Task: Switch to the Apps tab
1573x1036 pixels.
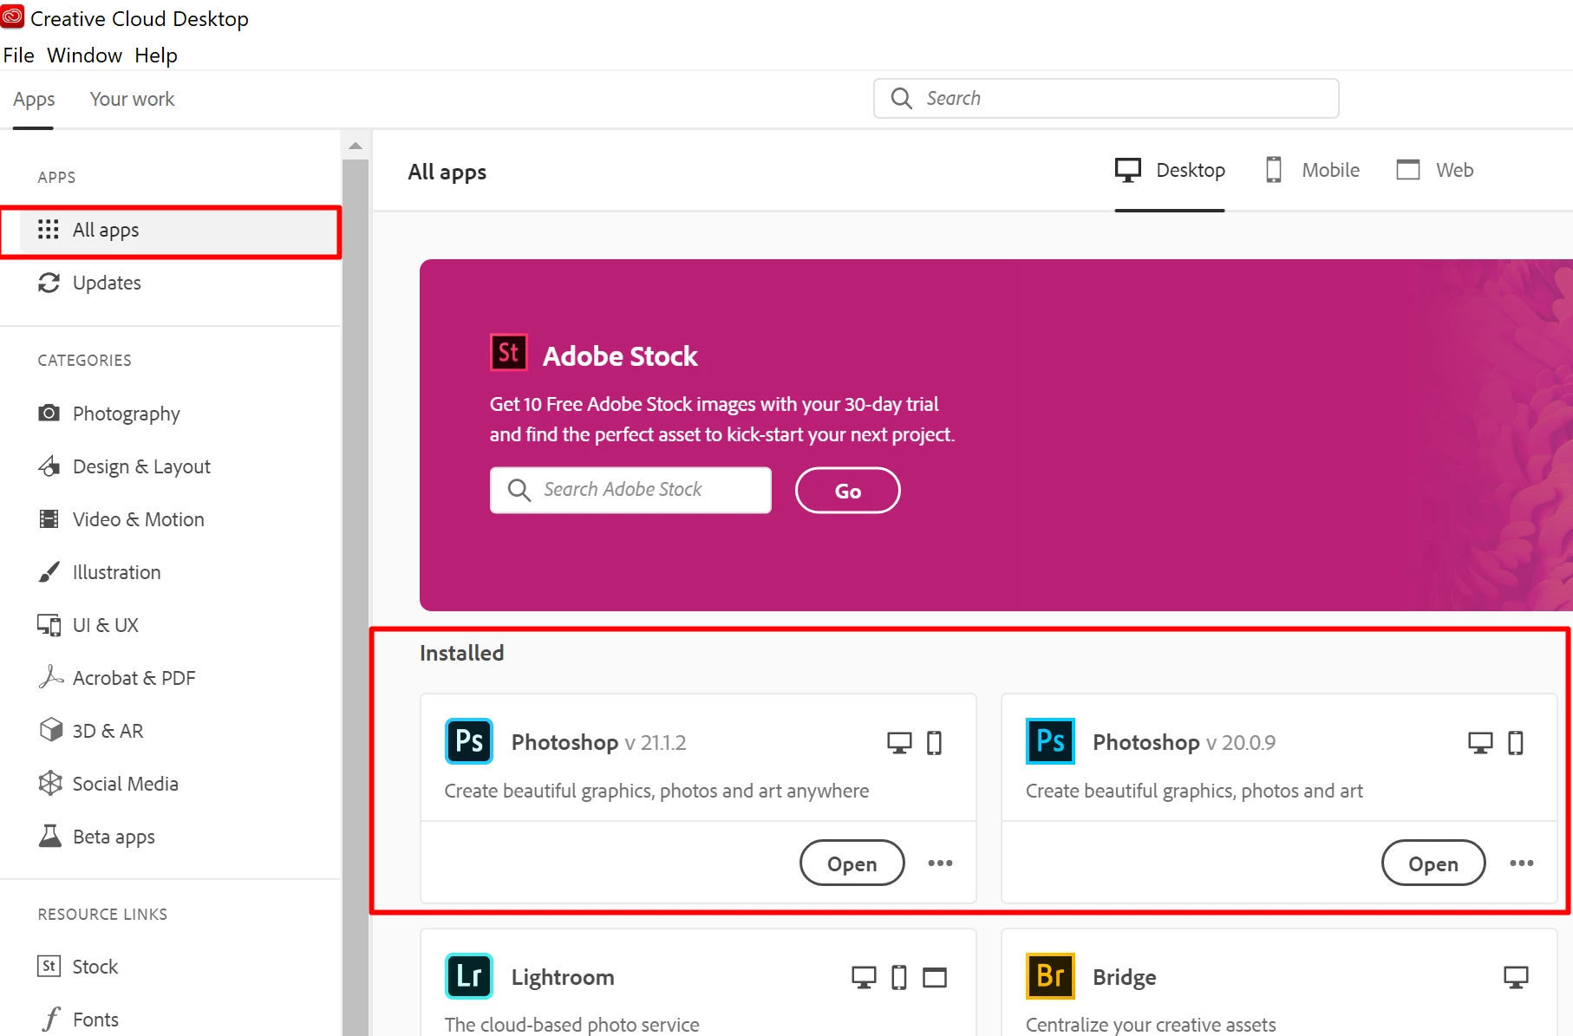Action: [34, 99]
